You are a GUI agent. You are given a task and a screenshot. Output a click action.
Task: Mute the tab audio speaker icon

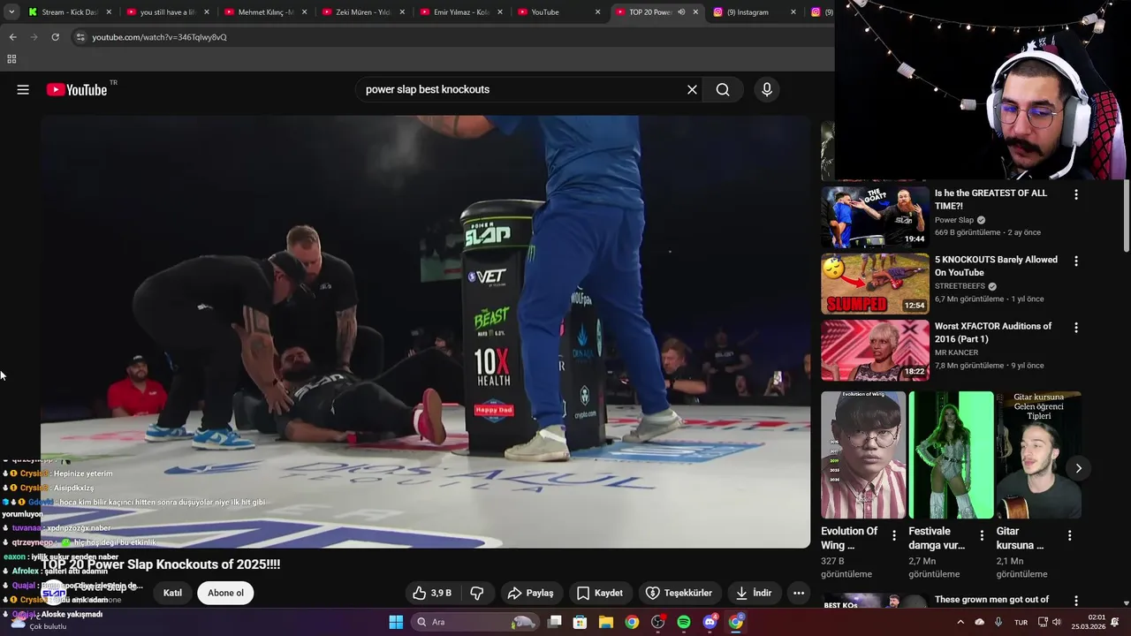point(681,12)
